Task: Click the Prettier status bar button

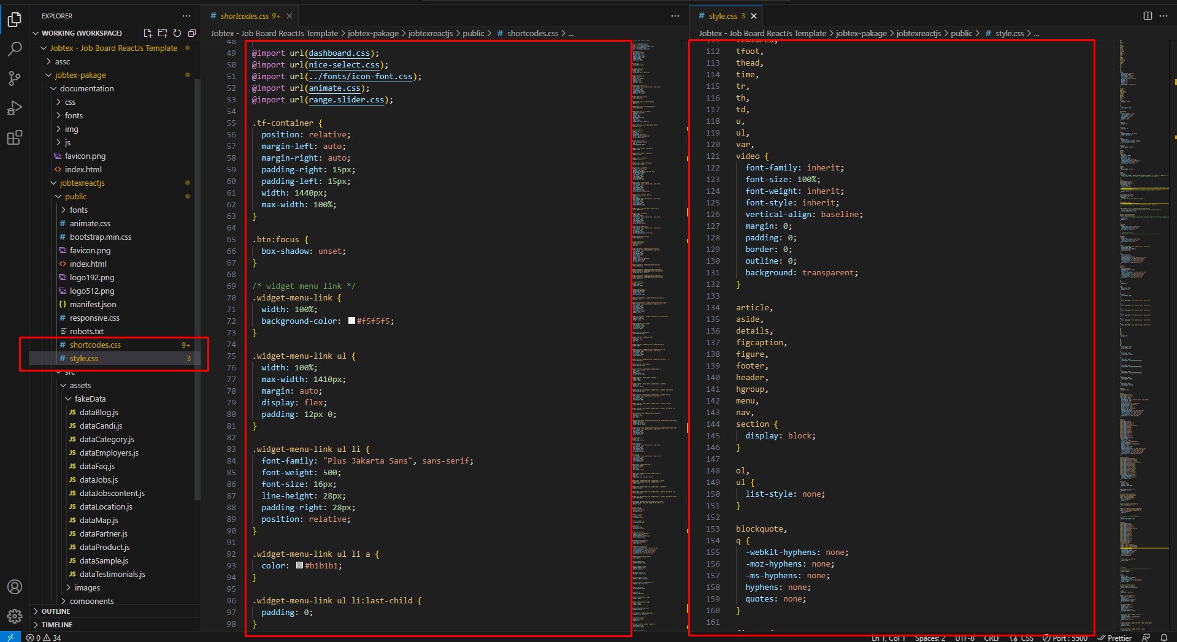Action: (1114, 638)
